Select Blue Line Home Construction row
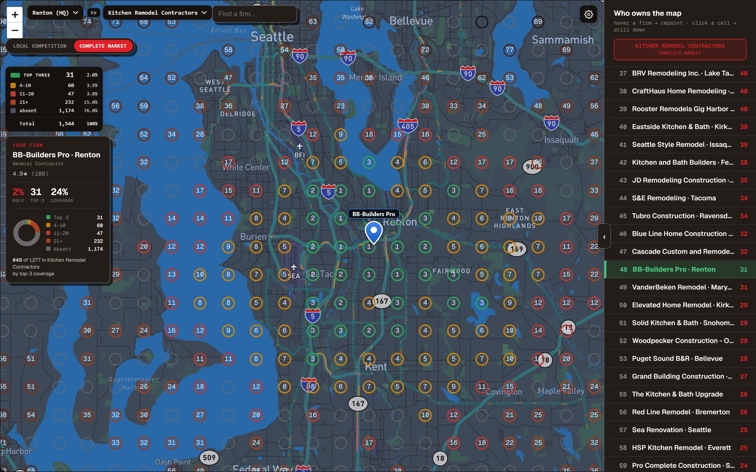Screen dimensions: 756x472 pos(680,234)
